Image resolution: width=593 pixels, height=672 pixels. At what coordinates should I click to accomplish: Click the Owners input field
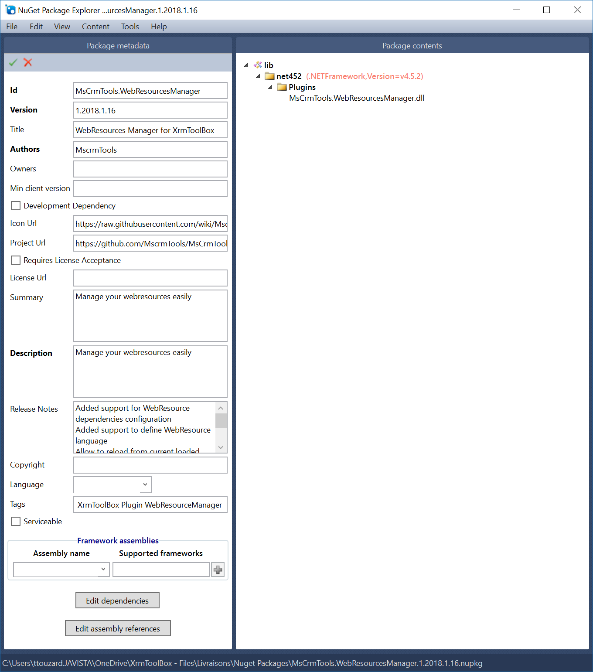150,169
